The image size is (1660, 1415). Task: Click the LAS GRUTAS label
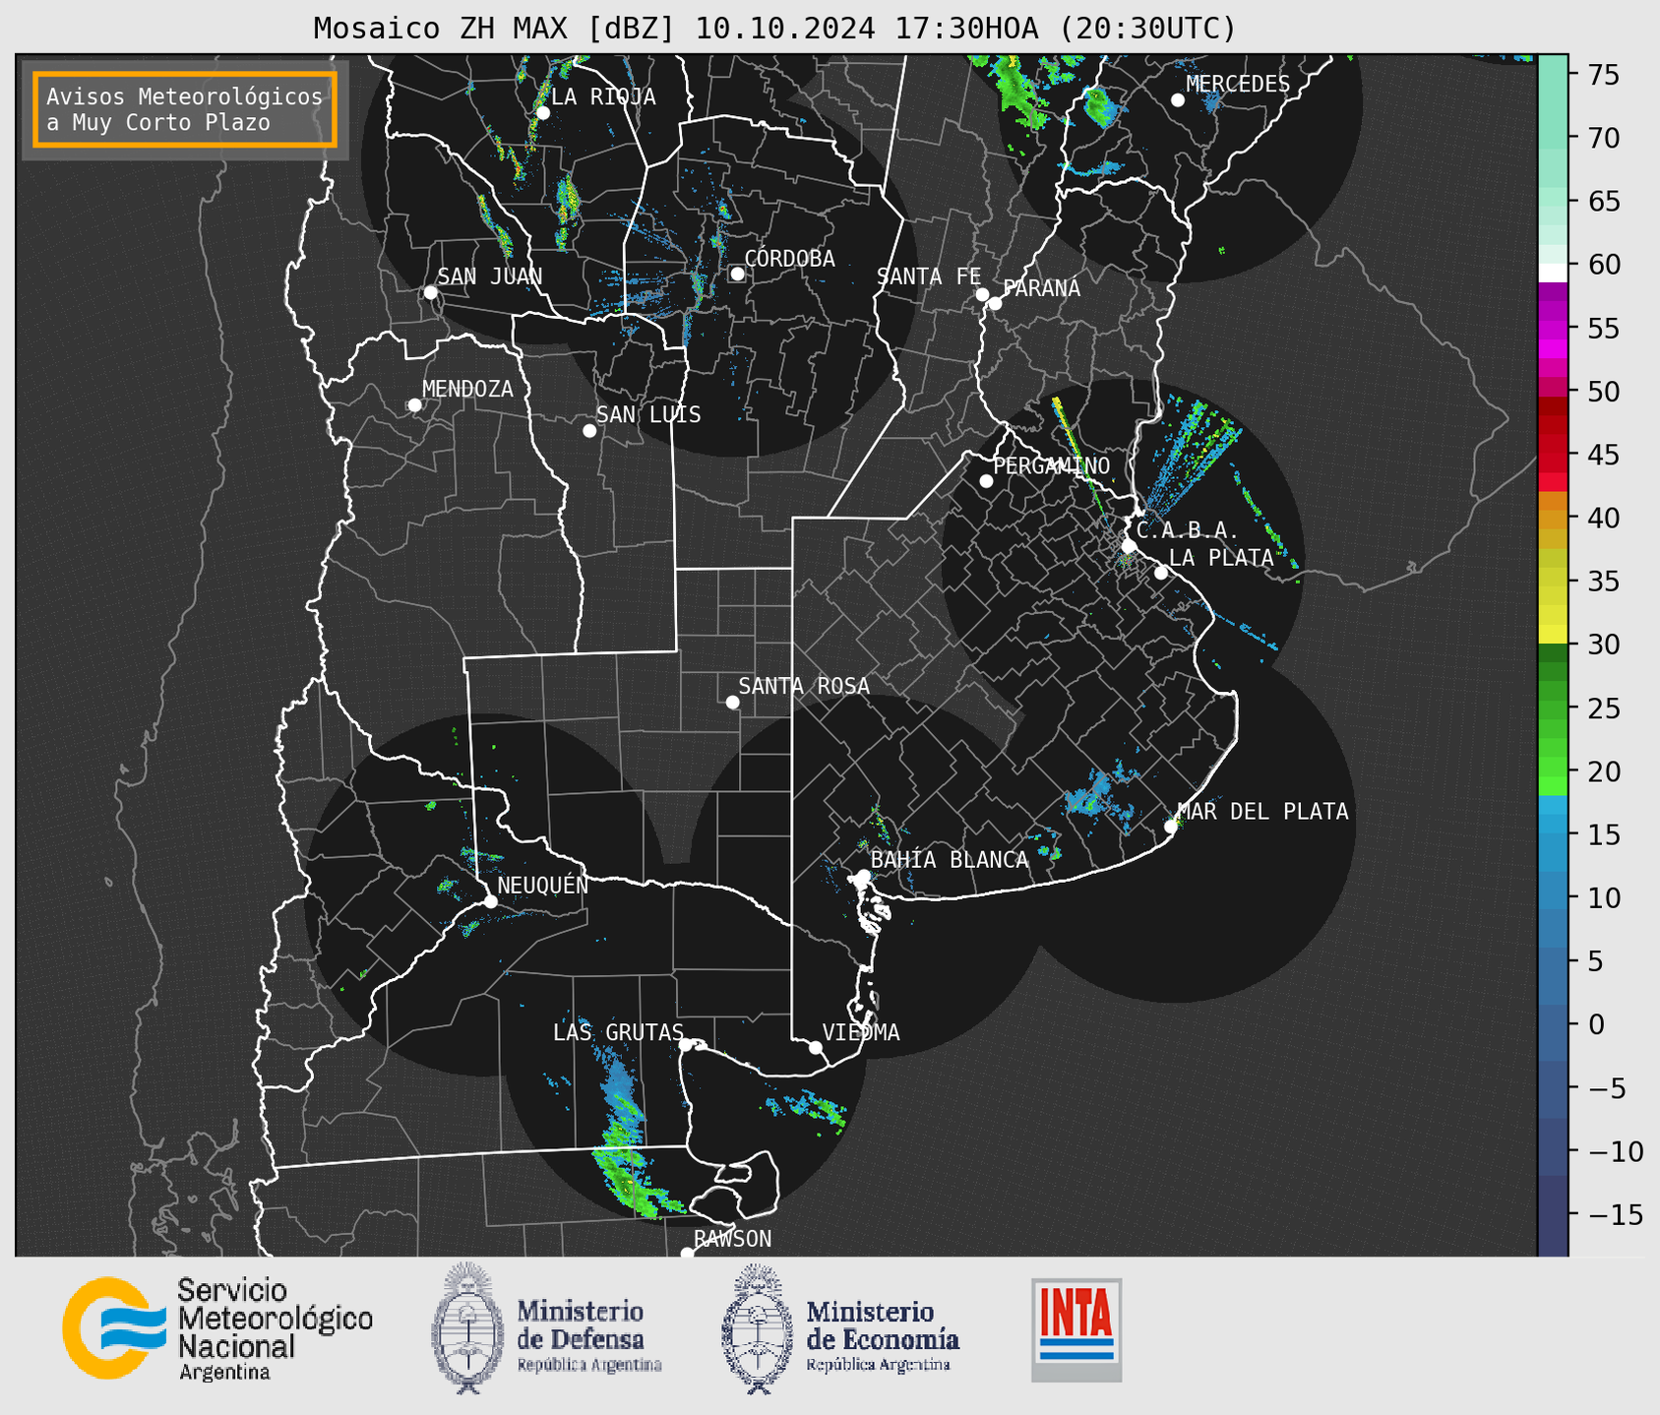[618, 1032]
